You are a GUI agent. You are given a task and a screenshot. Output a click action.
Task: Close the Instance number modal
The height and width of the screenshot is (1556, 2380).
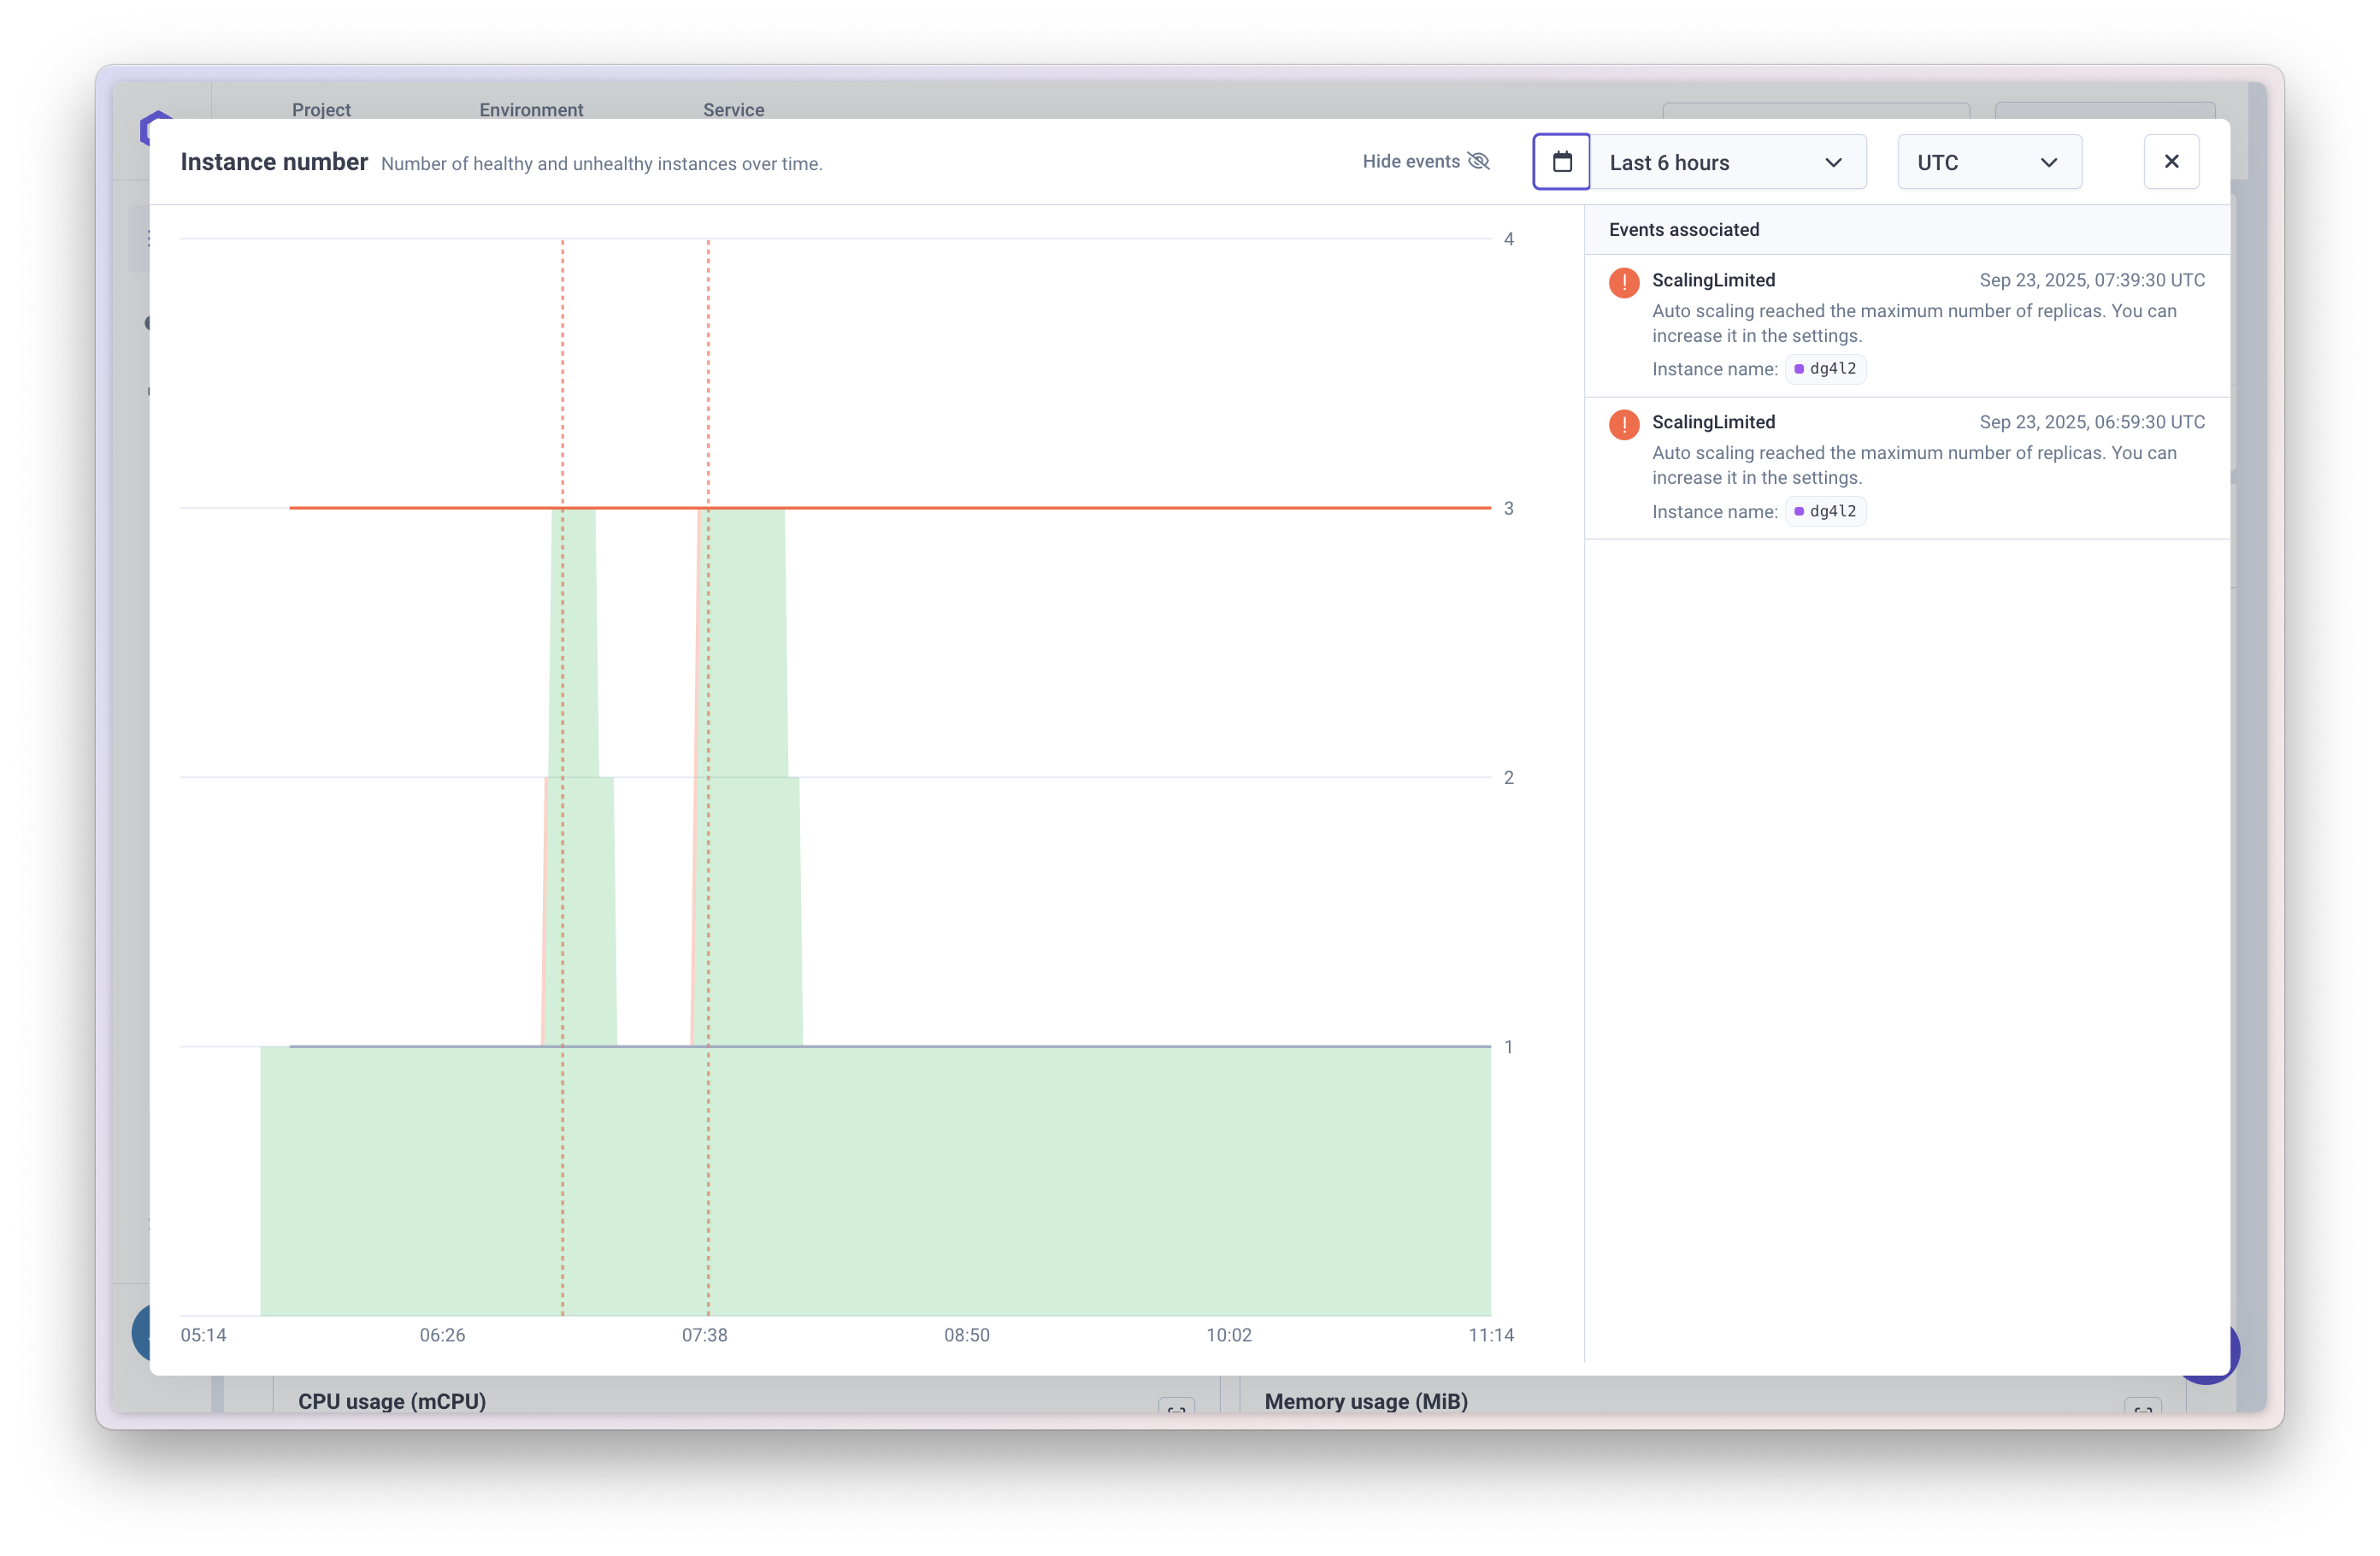point(2171,162)
